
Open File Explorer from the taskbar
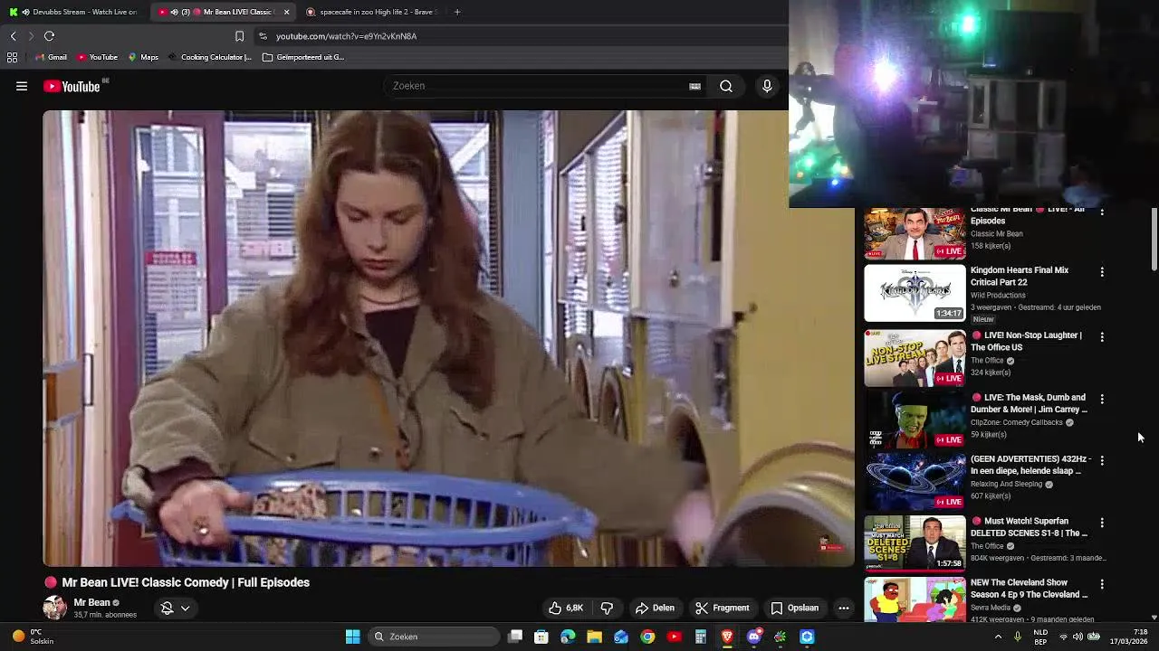[x=594, y=637]
